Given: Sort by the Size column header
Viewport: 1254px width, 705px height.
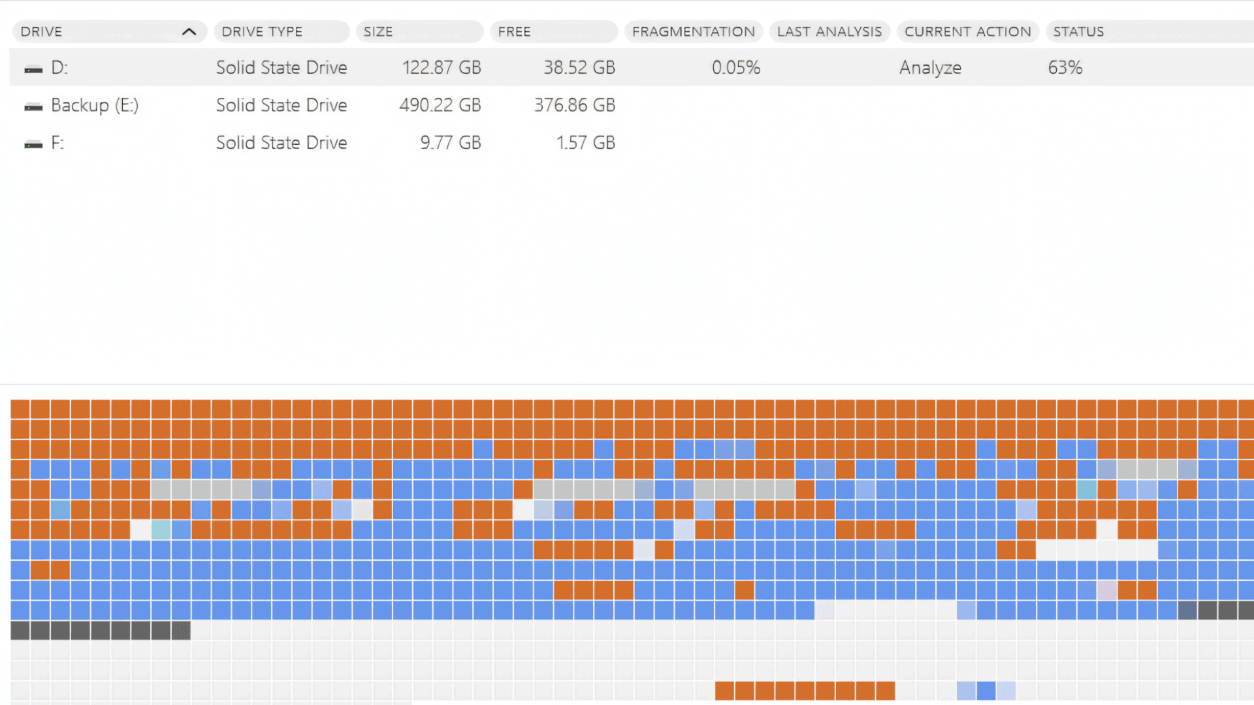Looking at the screenshot, I should point(378,31).
